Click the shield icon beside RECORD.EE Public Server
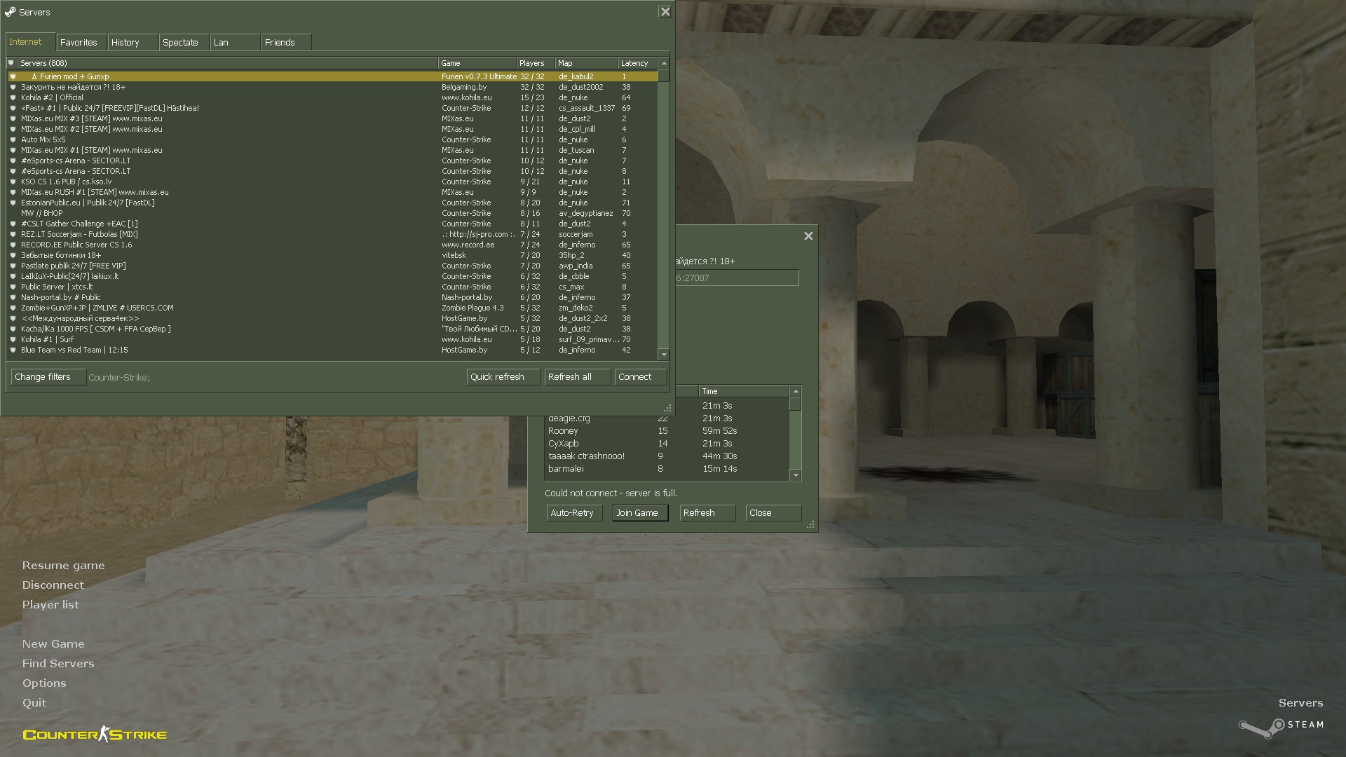1346x757 pixels. click(13, 245)
